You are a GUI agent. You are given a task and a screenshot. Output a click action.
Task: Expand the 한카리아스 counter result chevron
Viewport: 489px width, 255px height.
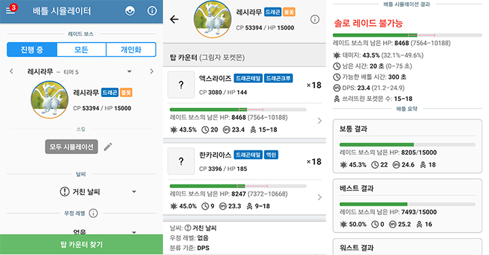[x=319, y=197]
